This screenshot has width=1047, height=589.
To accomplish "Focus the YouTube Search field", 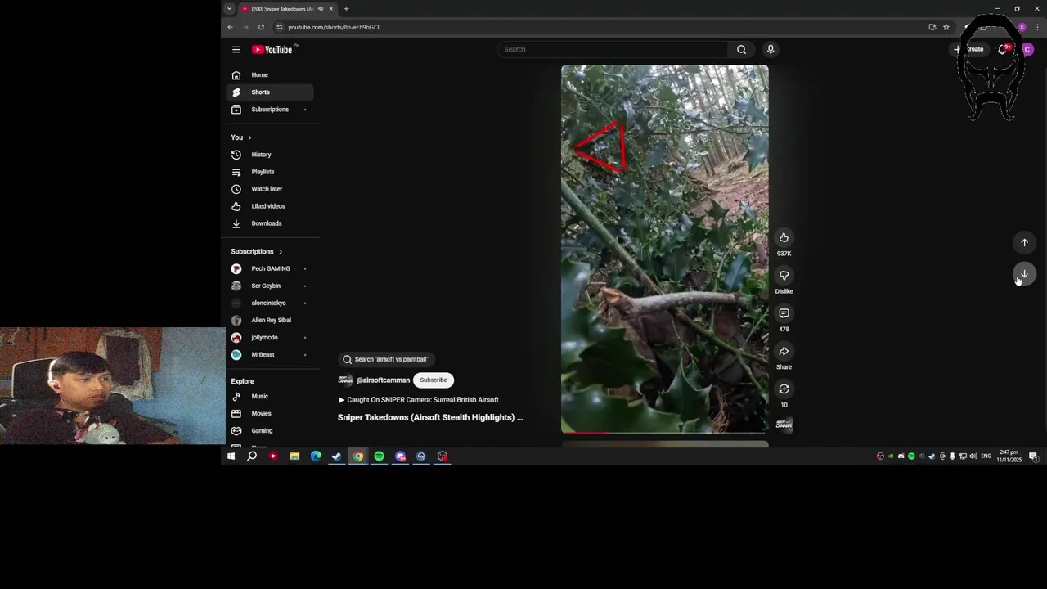I will pos(613,49).
